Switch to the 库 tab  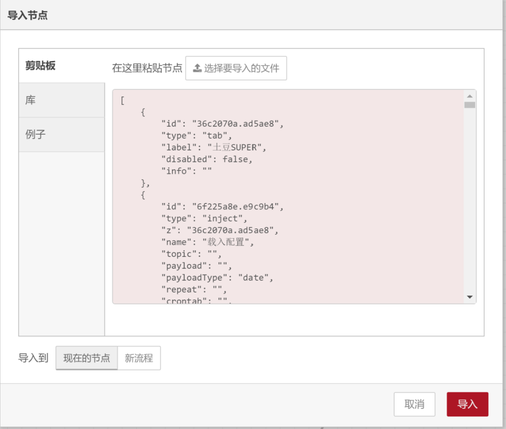pos(62,100)
